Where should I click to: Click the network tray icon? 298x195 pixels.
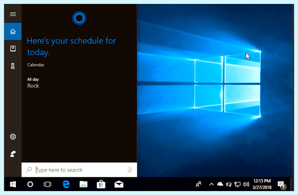click(237, 184)
